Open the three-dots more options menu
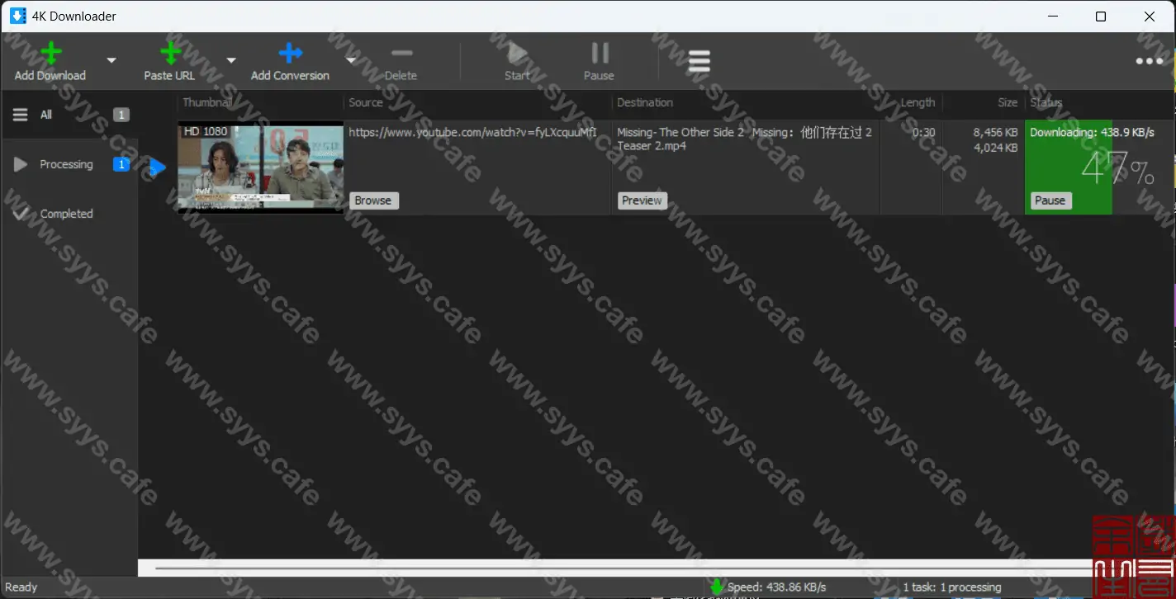 coord(1149,62)
